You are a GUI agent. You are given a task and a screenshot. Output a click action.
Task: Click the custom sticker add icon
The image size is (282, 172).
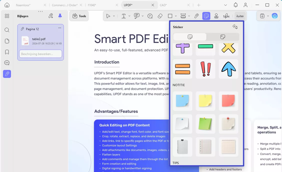(235, 27)
